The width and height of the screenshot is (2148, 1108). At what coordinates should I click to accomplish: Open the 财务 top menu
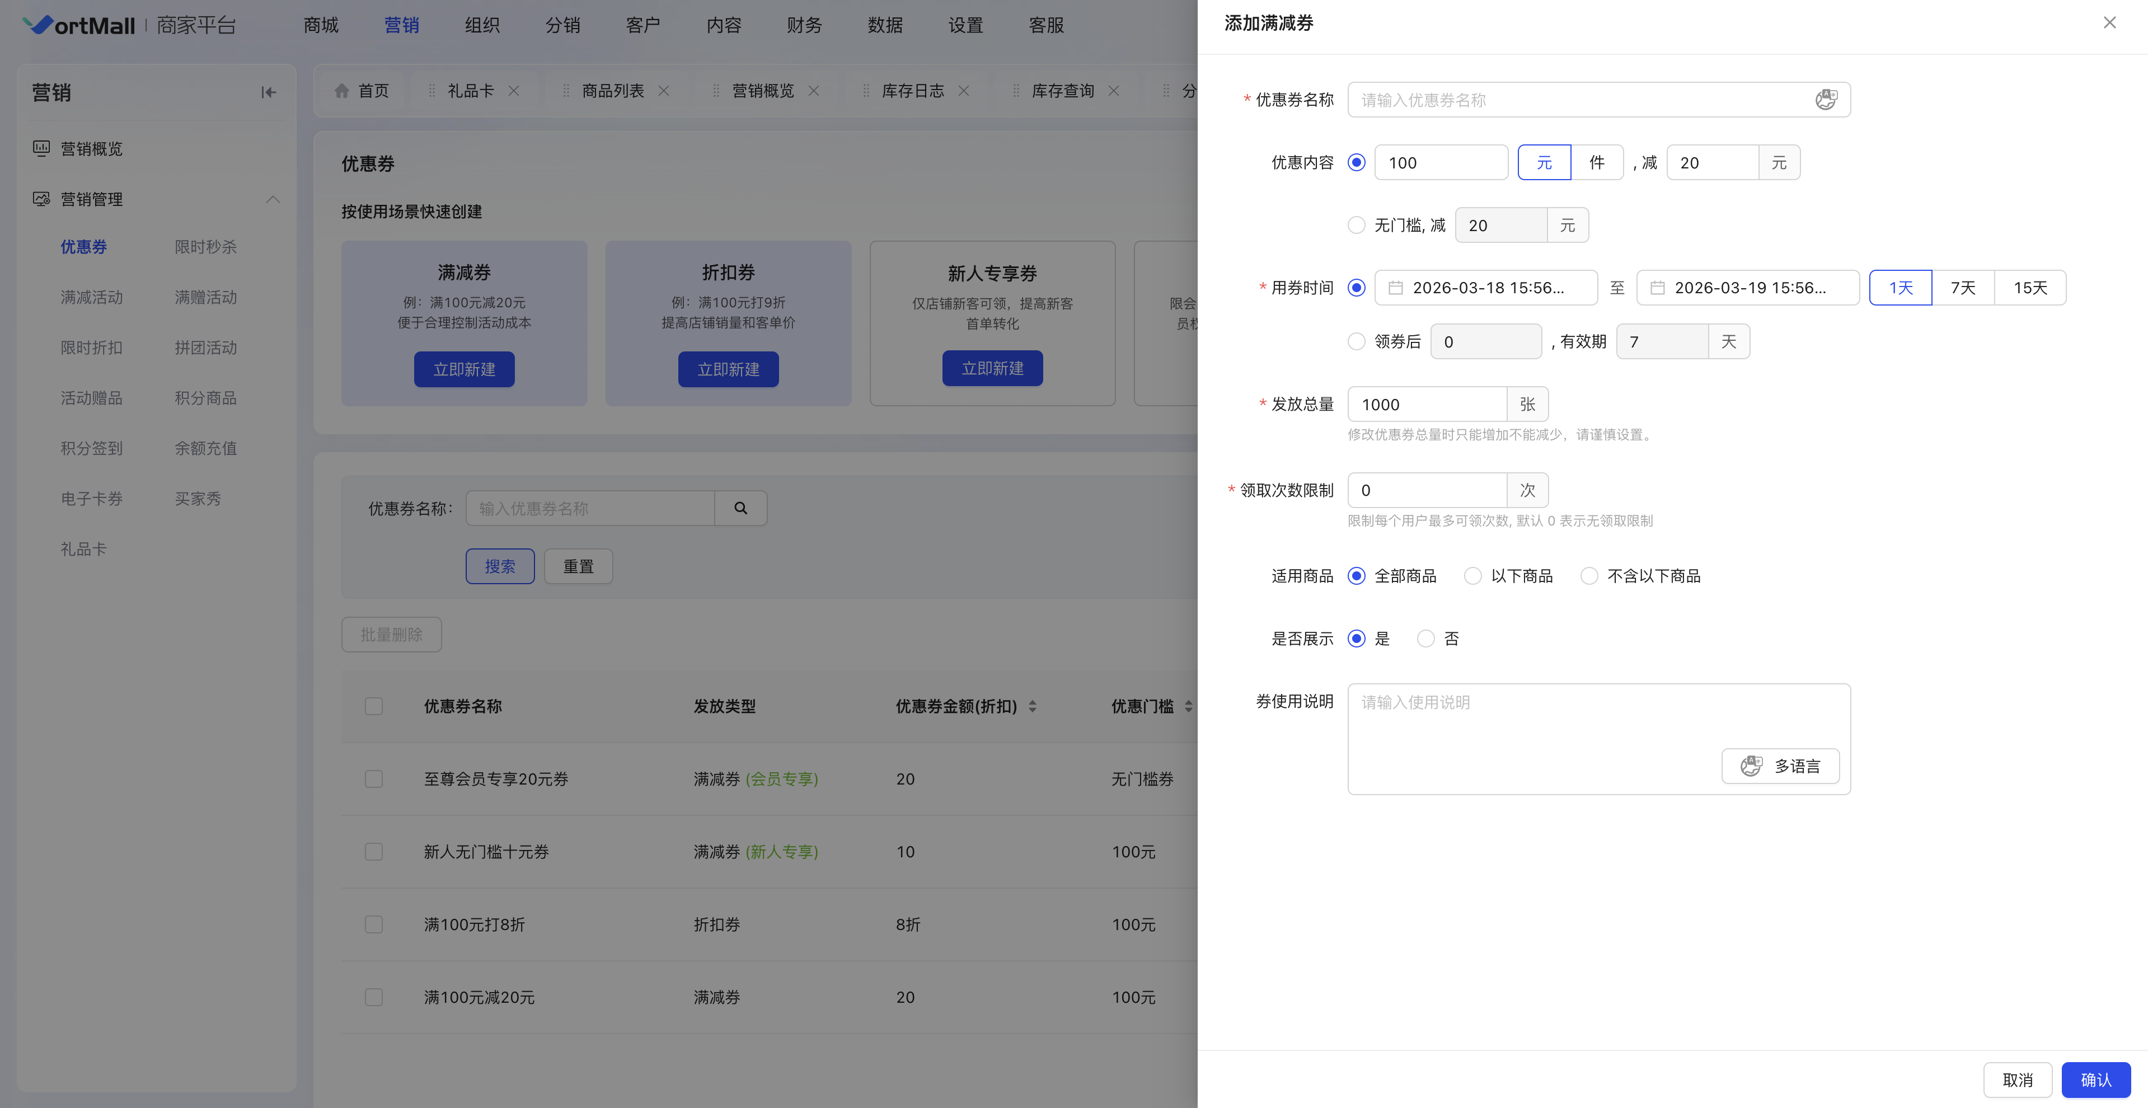click(804, 25)
